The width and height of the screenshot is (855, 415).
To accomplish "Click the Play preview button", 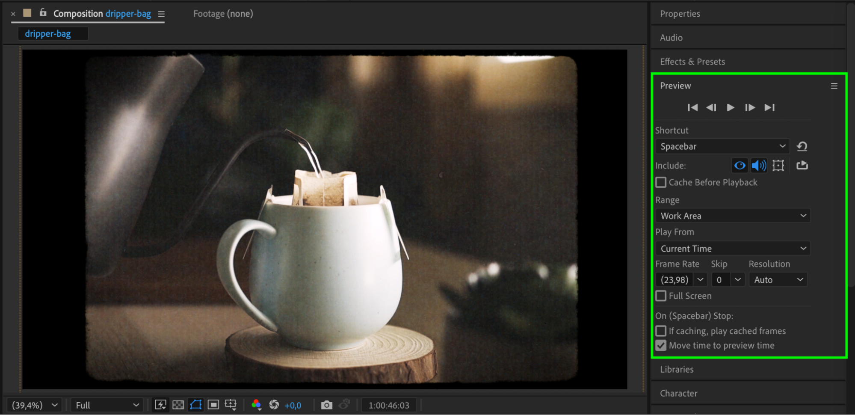I will [731, 107].
